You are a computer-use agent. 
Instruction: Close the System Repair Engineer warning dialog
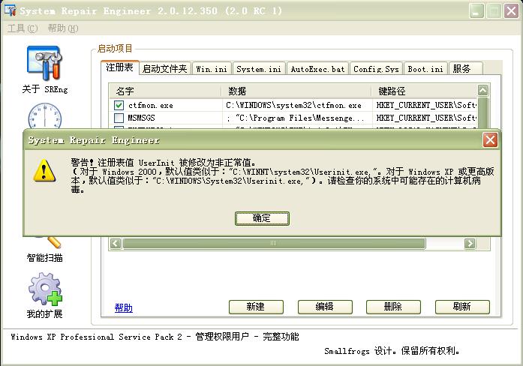[x=490, y=140]
